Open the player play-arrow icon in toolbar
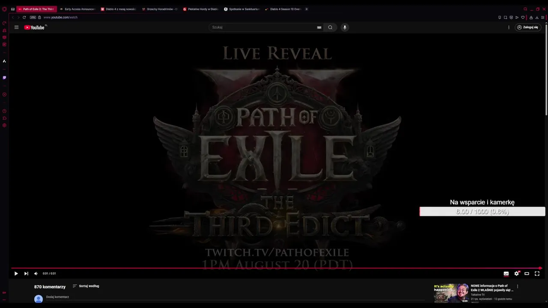Viewport: 548px width, 308px height. click(517, 18)
